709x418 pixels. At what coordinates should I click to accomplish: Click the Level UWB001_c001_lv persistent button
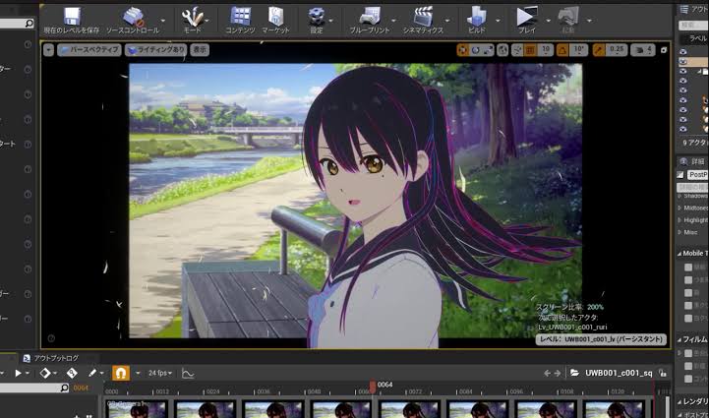tap(601, 339)
